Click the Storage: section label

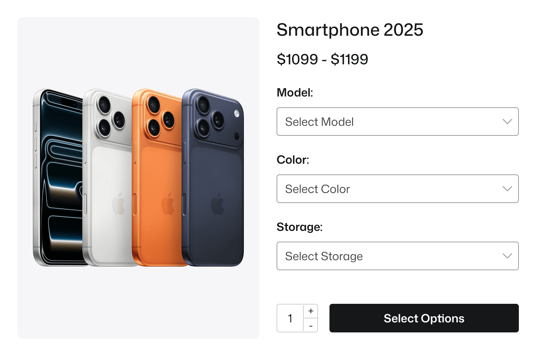(x=299, y=227)
